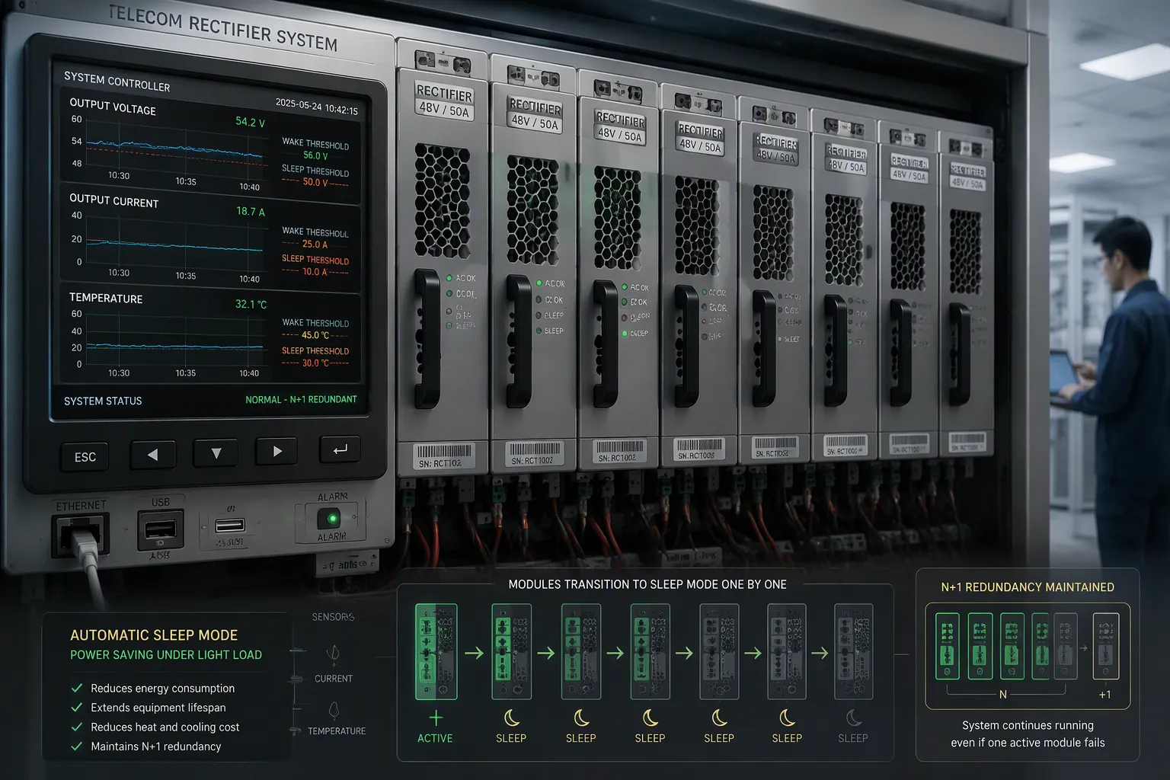Click the green ALARM indicator light
The width and height of the screenshot is (1170, 780).
332,519
